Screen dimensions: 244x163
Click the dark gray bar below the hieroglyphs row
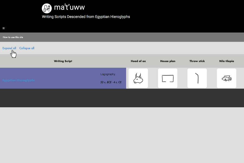122,98
